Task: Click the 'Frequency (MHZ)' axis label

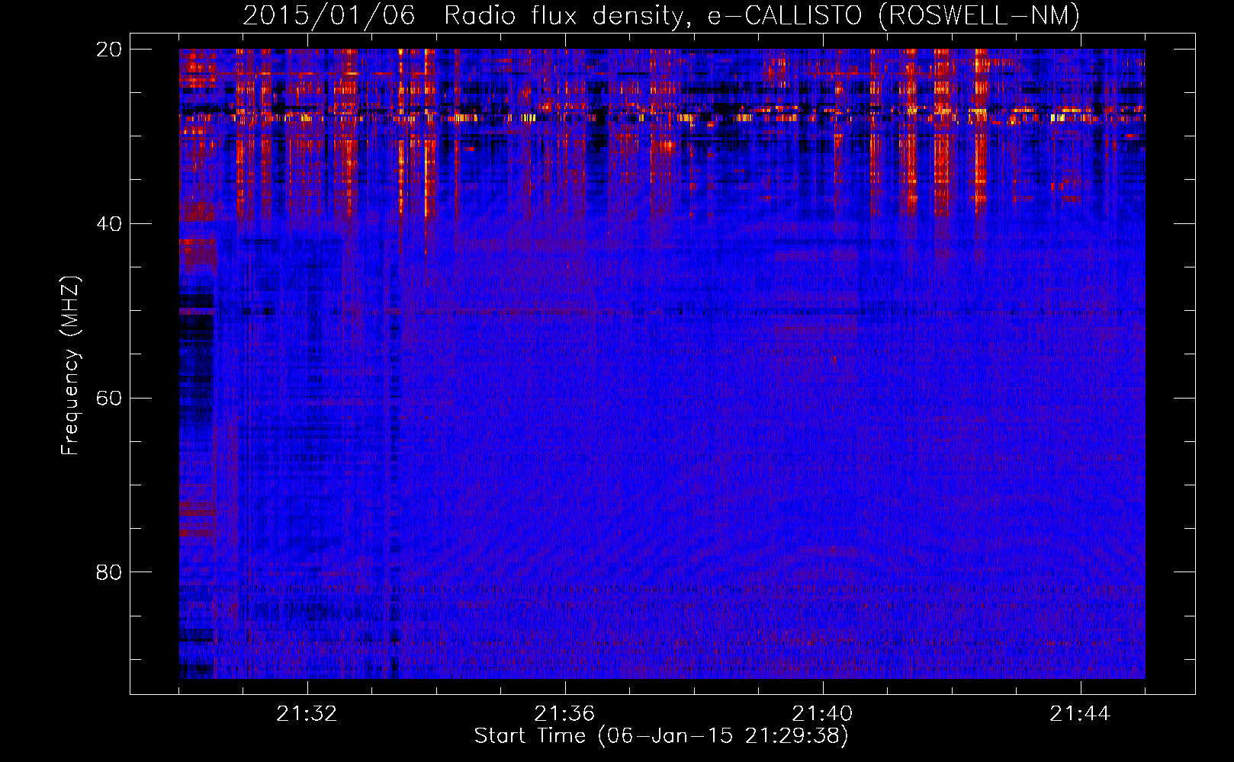Action: click(70, 366)
